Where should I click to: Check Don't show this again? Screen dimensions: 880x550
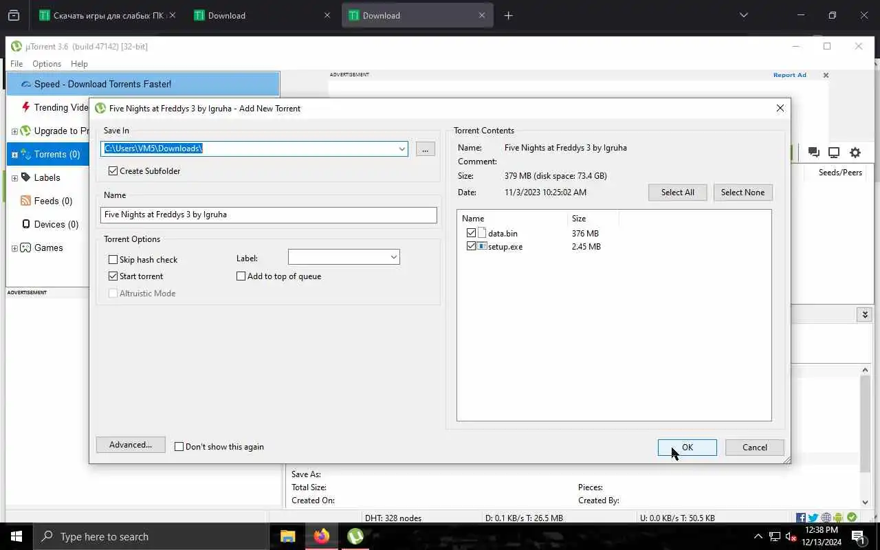pos(179,446)
